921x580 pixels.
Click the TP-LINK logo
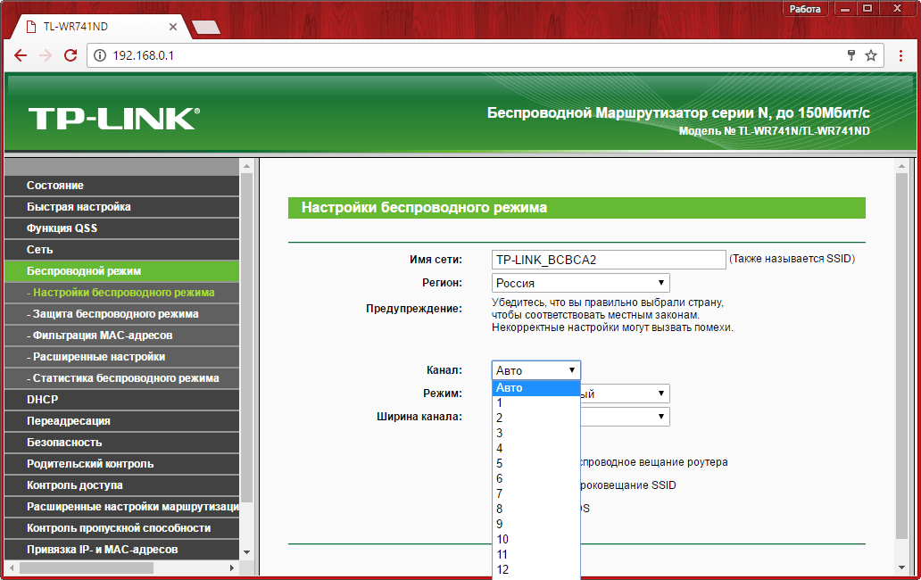click(x=113, y=119)
